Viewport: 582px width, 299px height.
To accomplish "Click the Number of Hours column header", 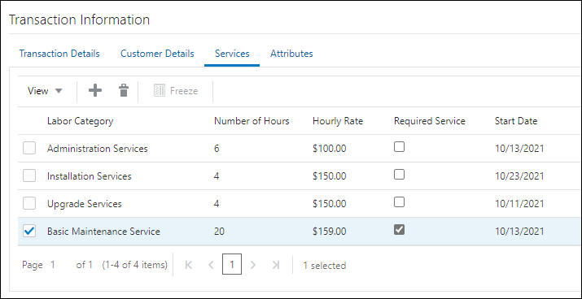I will (252, 121).
